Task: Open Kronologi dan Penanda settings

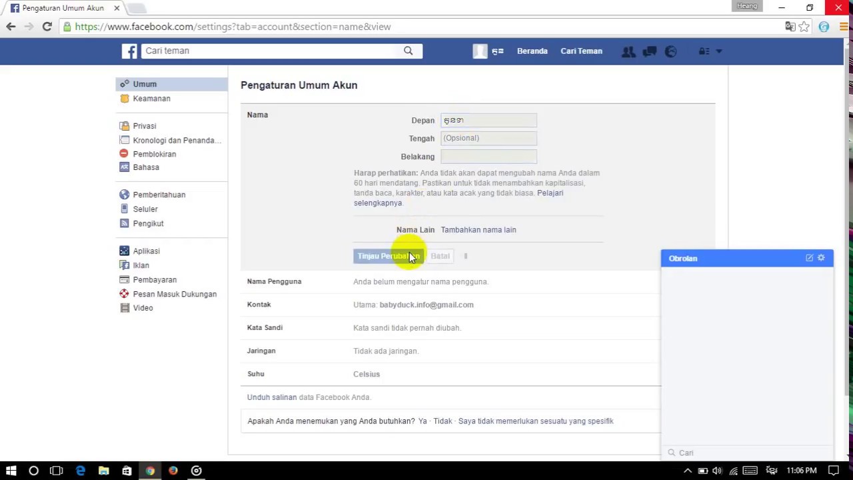Action: 177,140
